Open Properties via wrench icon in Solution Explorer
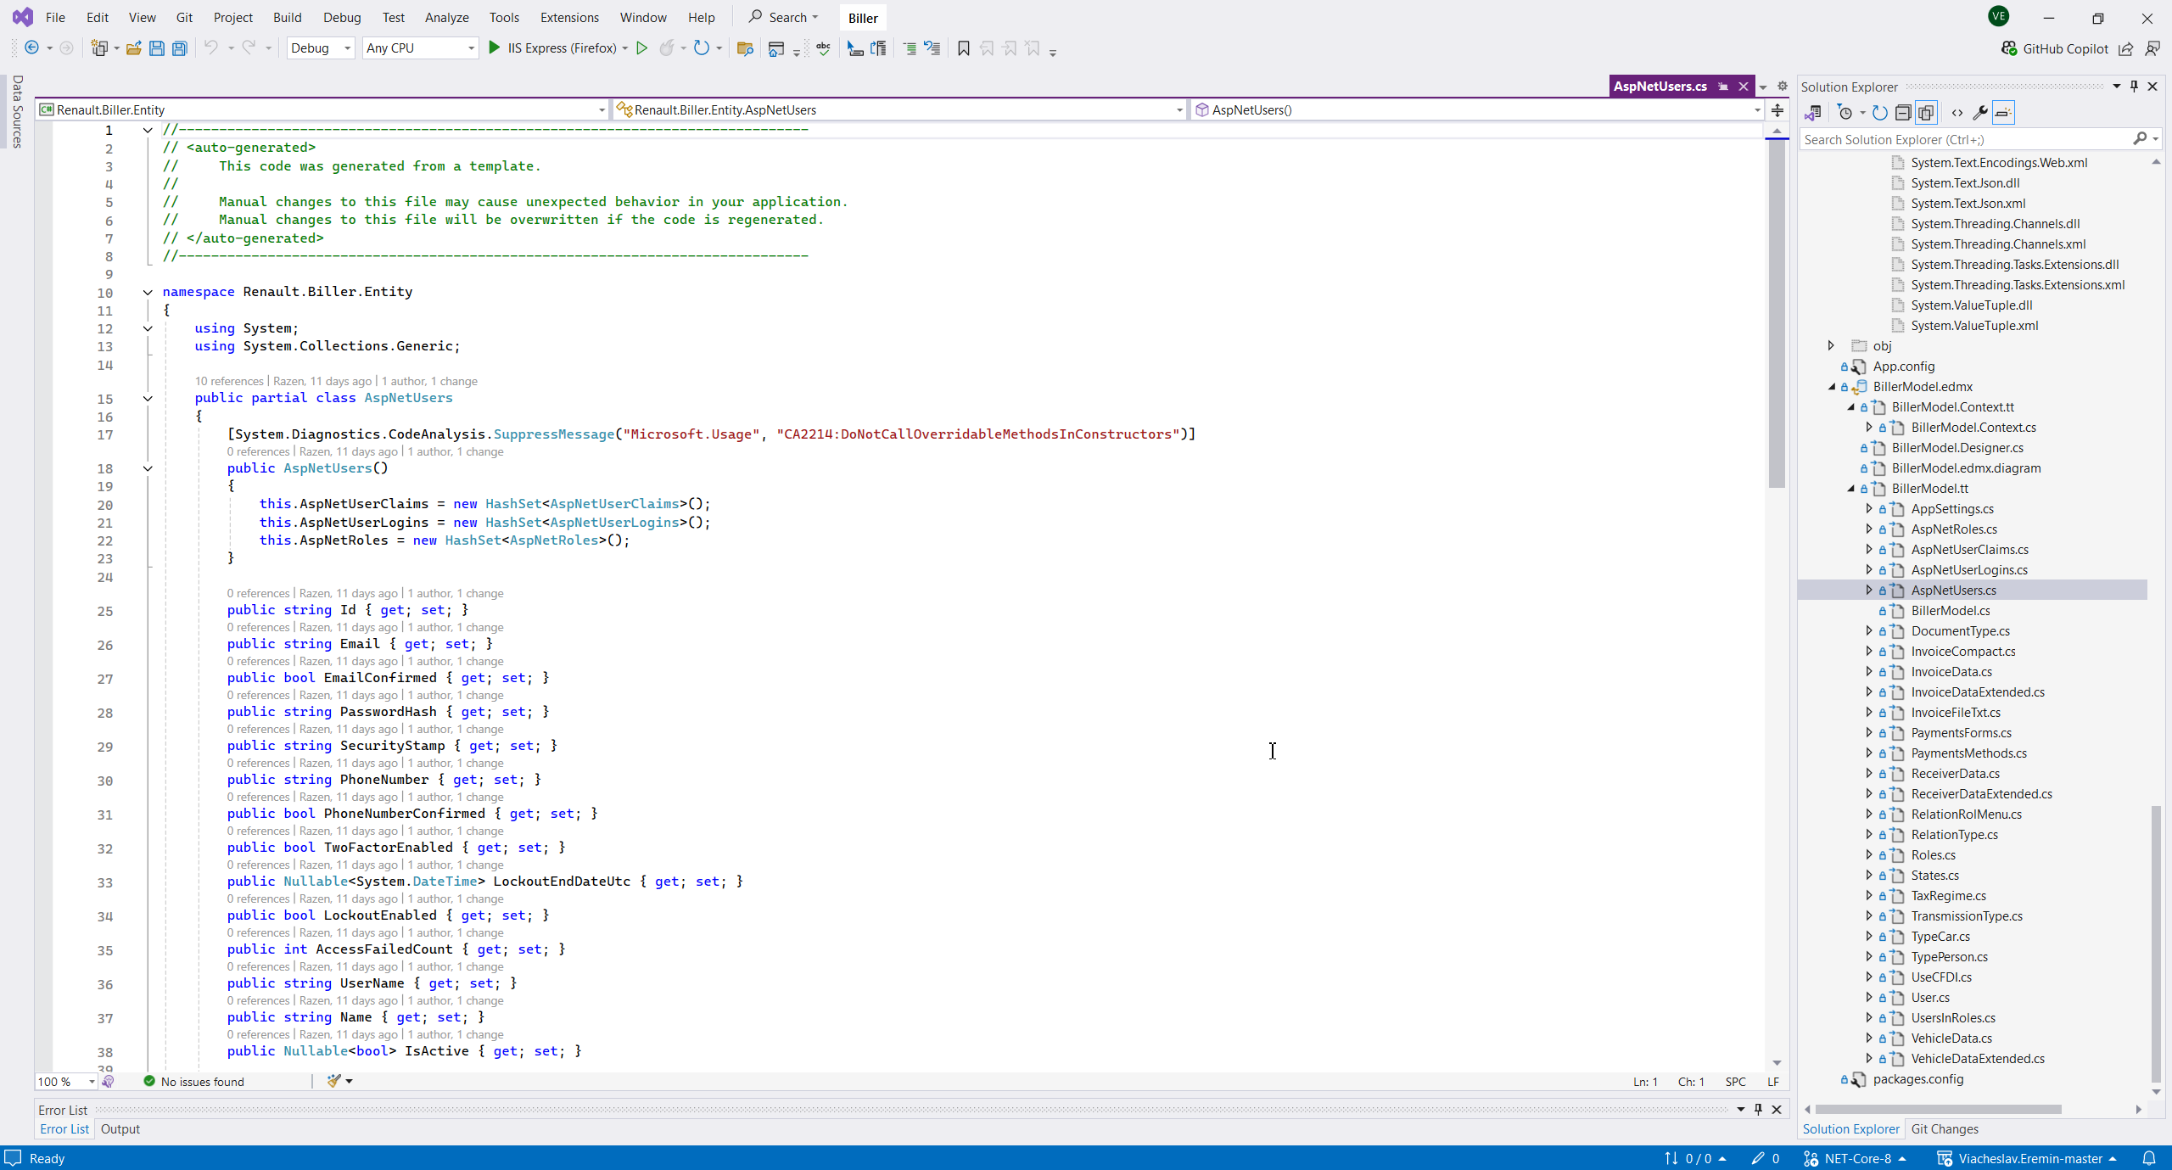Viewport: 2172px width, 1170px height. click(x=1979, y=113)
